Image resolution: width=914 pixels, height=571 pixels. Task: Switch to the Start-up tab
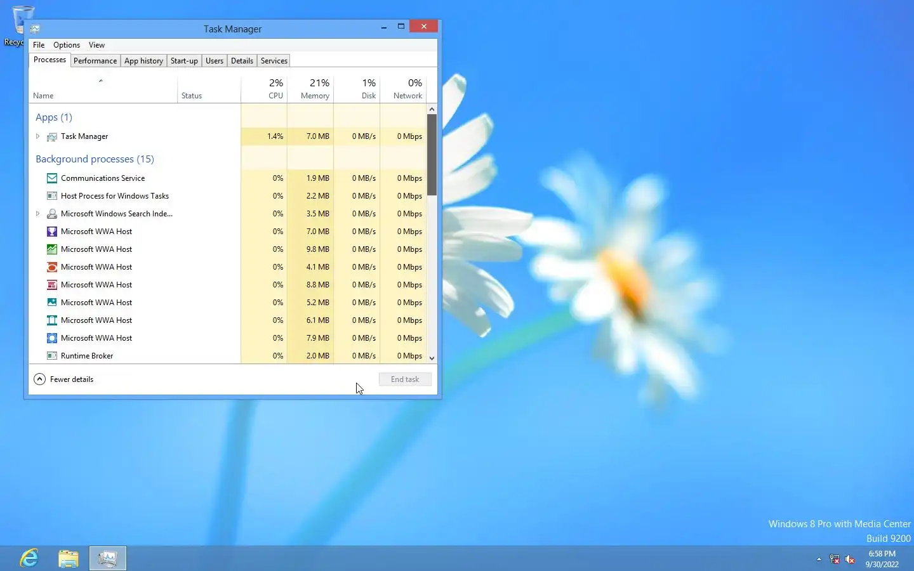[x=184, y=61]
